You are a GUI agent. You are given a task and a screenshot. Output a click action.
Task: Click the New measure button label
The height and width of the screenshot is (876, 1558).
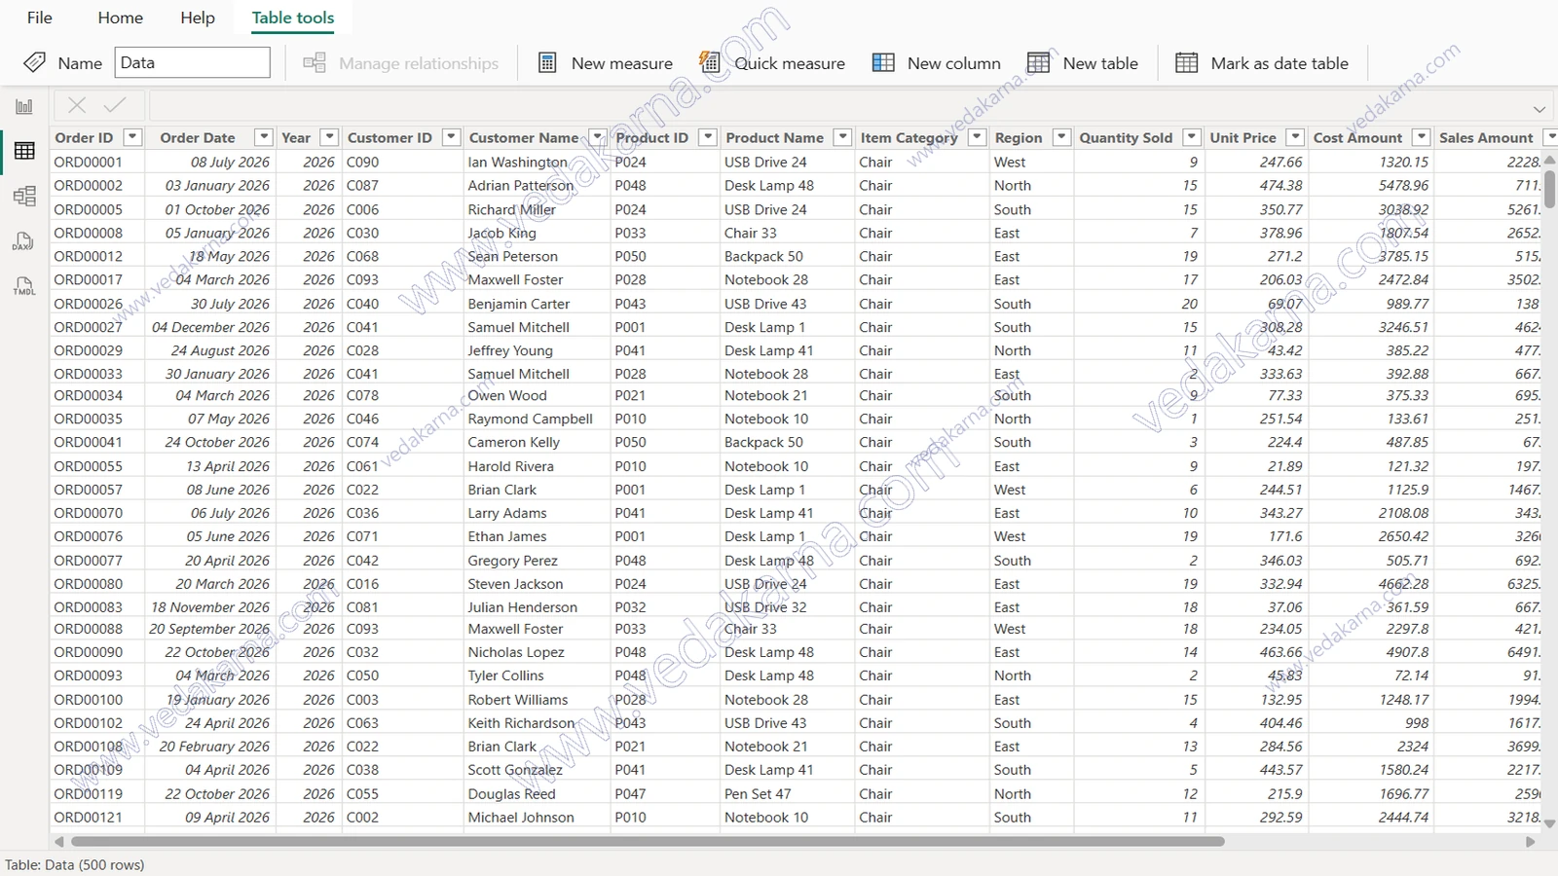pos(622,63)
